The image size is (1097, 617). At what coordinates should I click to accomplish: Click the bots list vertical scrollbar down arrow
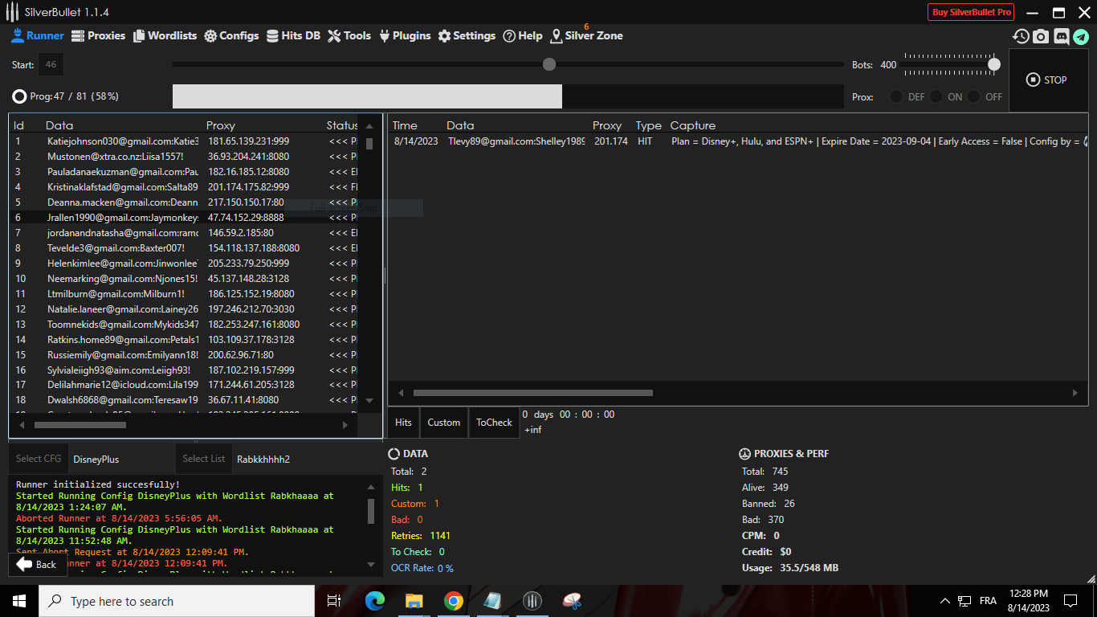[x=369, y=401]
